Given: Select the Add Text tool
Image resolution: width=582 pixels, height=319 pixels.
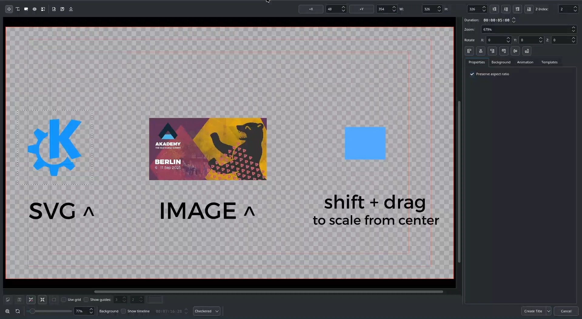Looking at the screenshot, I should pyautogui.click(x=18, y=9).
